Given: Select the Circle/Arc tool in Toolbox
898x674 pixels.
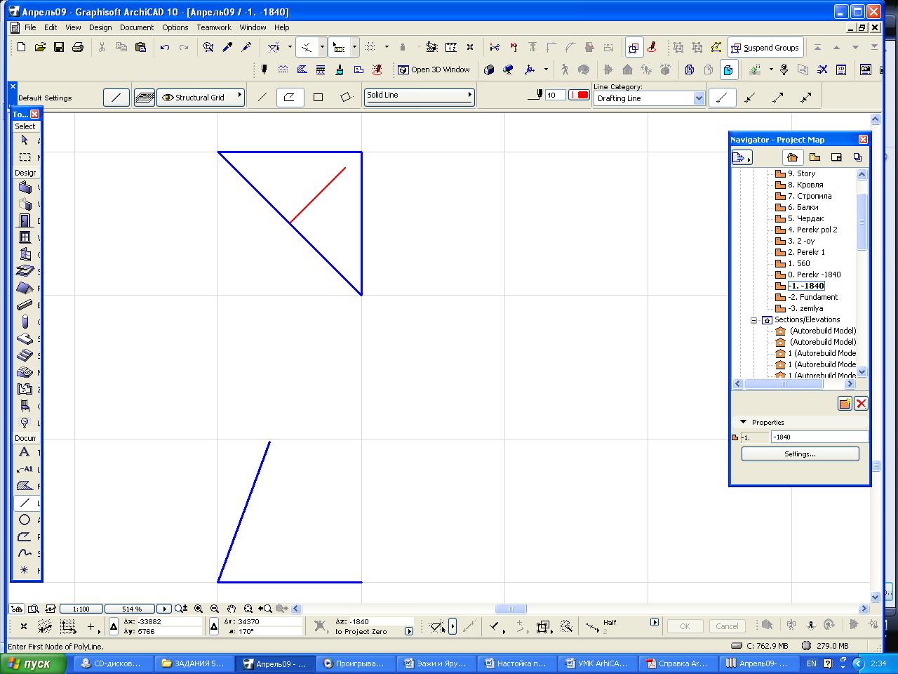Looking at the screenshot, I should point(25,520).
